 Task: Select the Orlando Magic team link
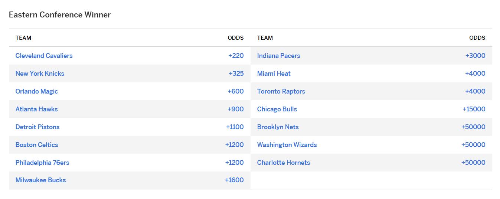coord(36,91)
